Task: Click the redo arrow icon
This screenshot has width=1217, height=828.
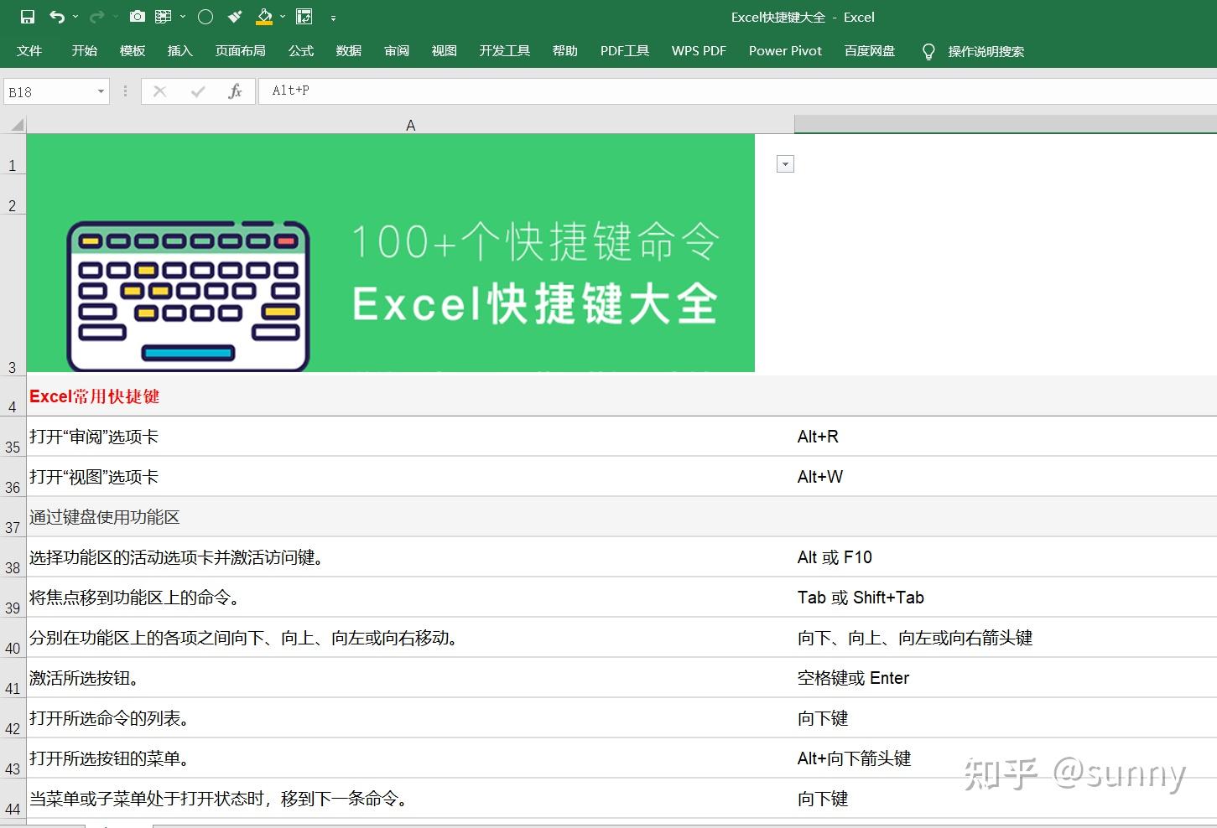Action: [x=96, y=17]
